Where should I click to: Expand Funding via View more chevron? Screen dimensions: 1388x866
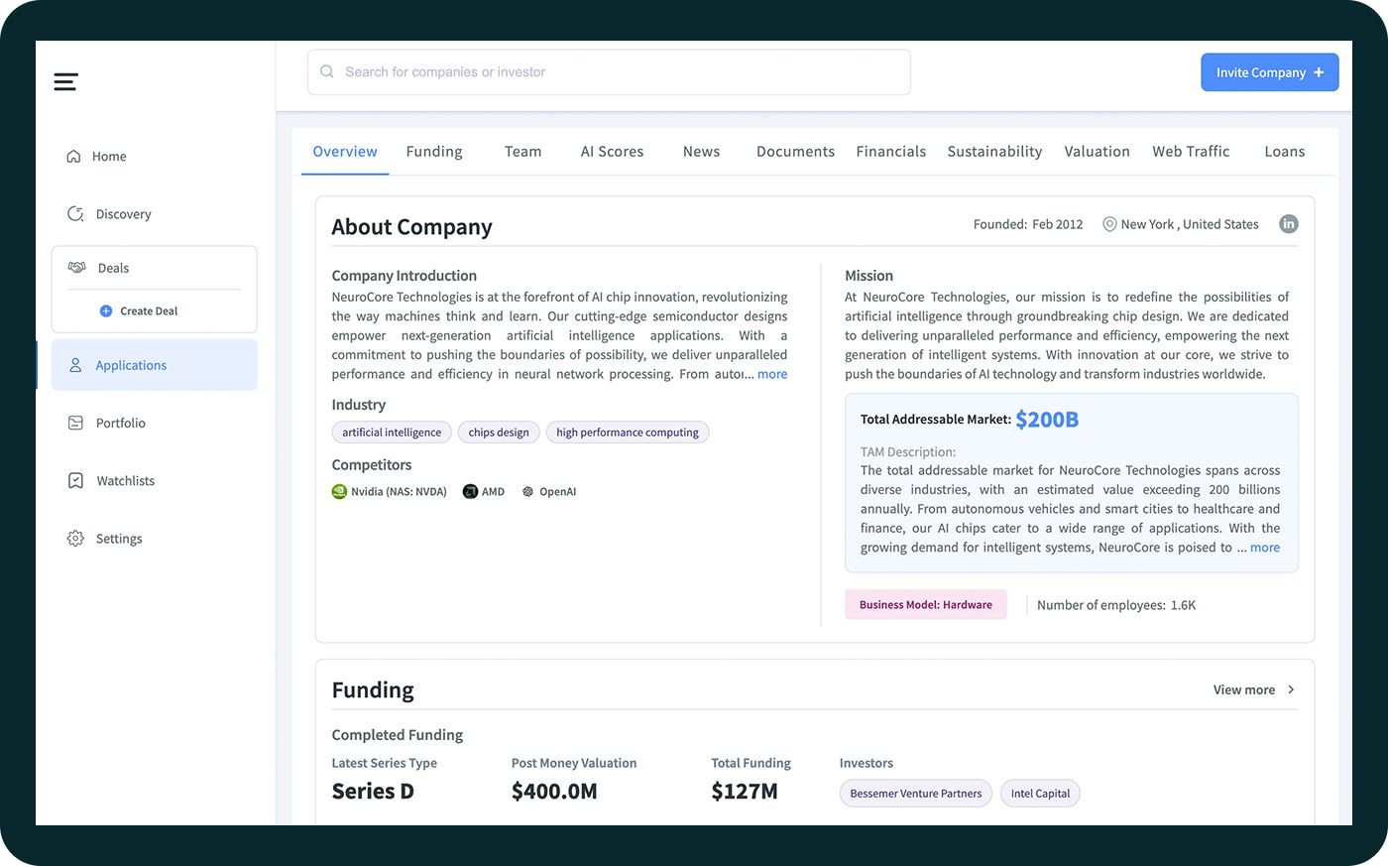[x=1291, y=689]
